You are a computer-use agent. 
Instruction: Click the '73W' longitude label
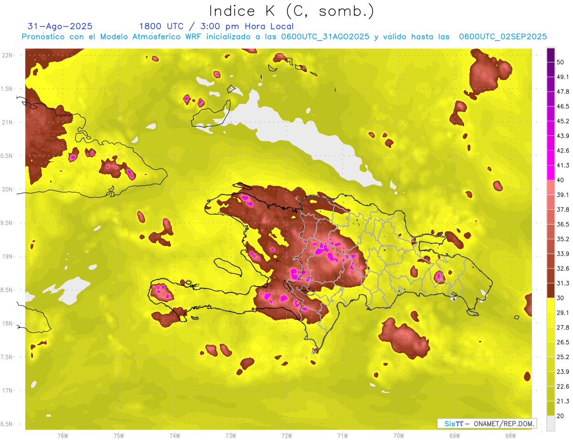(231, 436)
